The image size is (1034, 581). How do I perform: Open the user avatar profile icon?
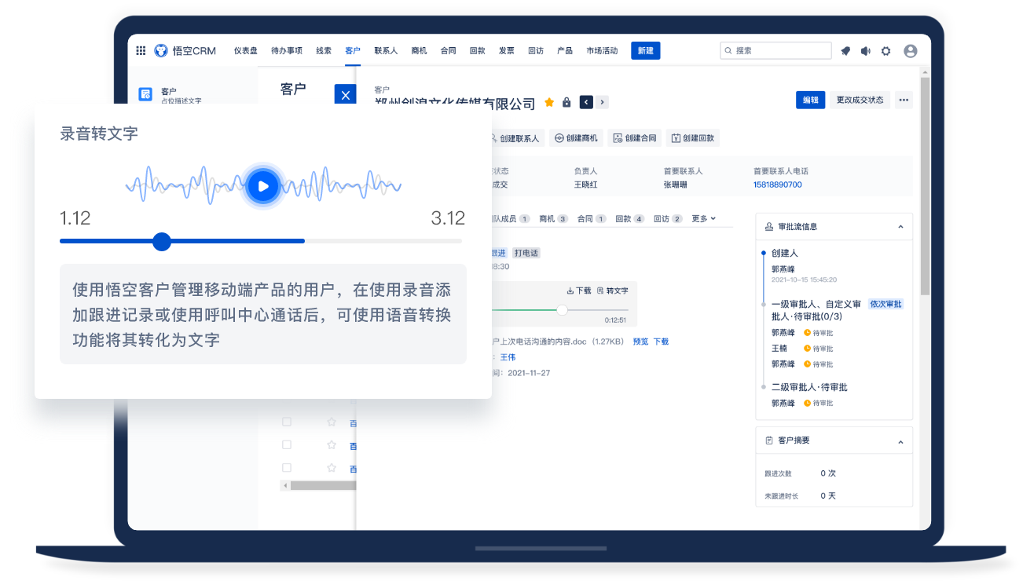click(x=910, y=51)
